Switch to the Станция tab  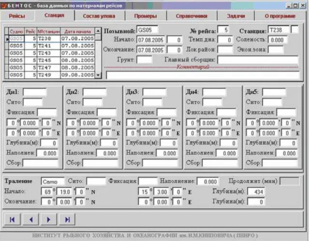tap(54, 15)
